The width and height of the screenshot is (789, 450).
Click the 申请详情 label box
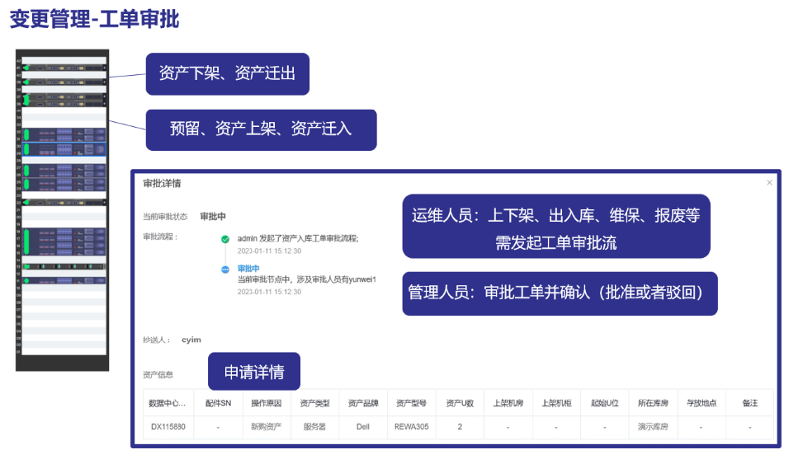click(253, 373)
